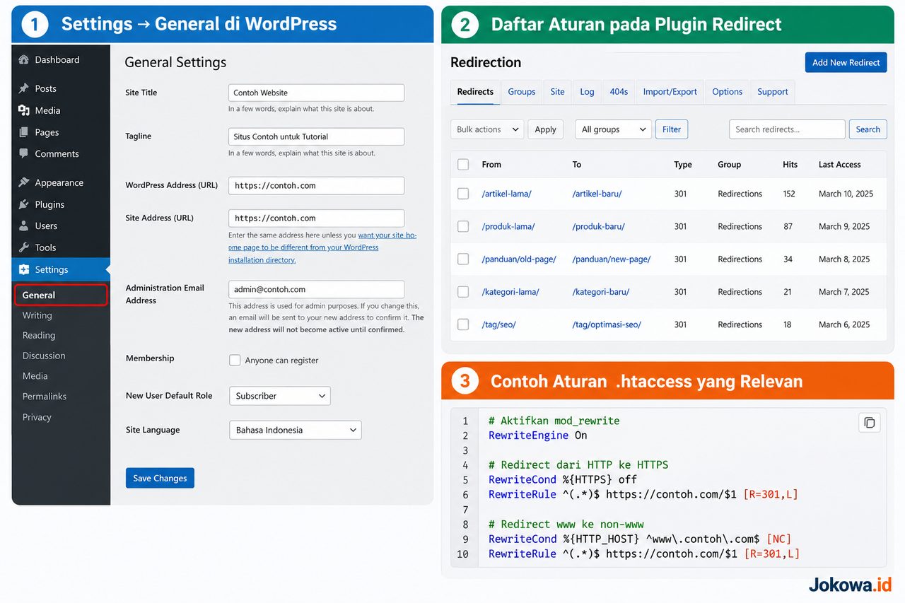This screenshot has width=905, height=603.
Task: Click the March 10, 2025 cell
Action: (x=846, y=194)
